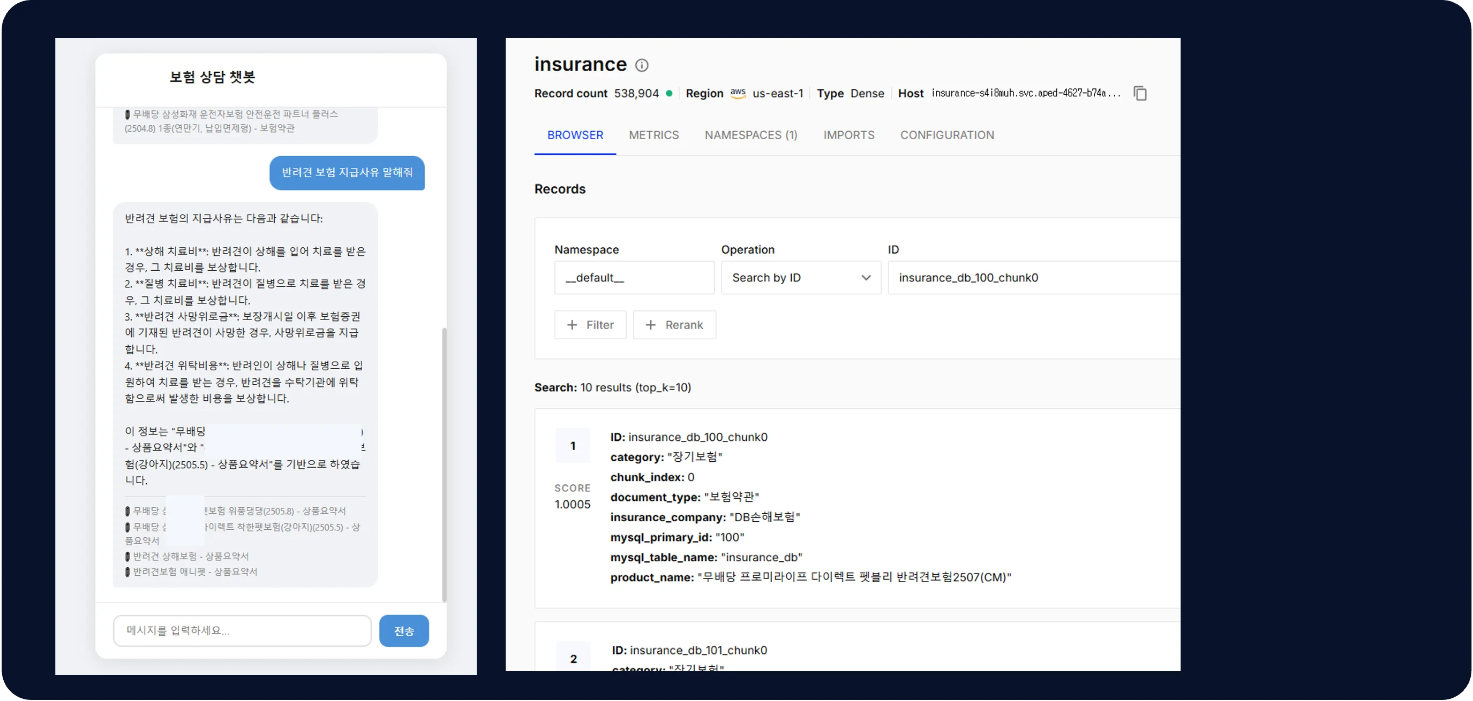Click the host address text insurance-s4i8muh
This screenshot has height=701, width=1473.
pyautogui.click(x=1026, y=93)
